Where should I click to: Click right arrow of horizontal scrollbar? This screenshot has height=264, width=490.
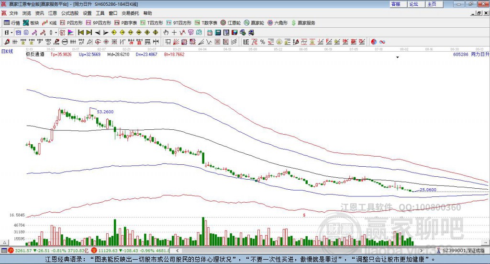click(421, 251)
